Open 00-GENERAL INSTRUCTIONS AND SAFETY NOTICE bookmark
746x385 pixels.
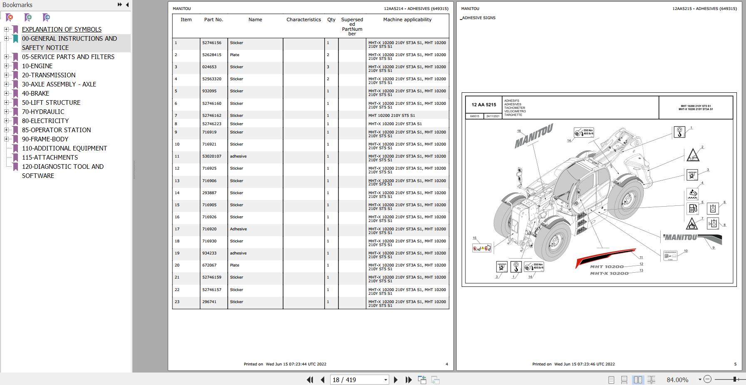click(70, 43)
